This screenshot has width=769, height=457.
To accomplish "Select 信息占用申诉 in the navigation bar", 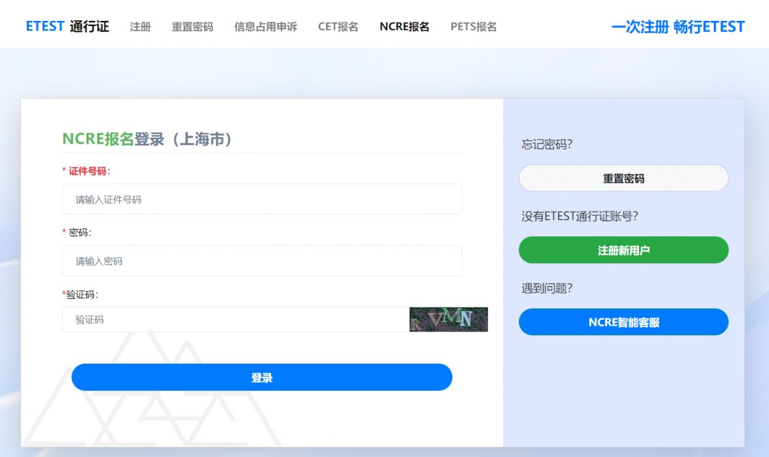I will click(x=266, y=27).
